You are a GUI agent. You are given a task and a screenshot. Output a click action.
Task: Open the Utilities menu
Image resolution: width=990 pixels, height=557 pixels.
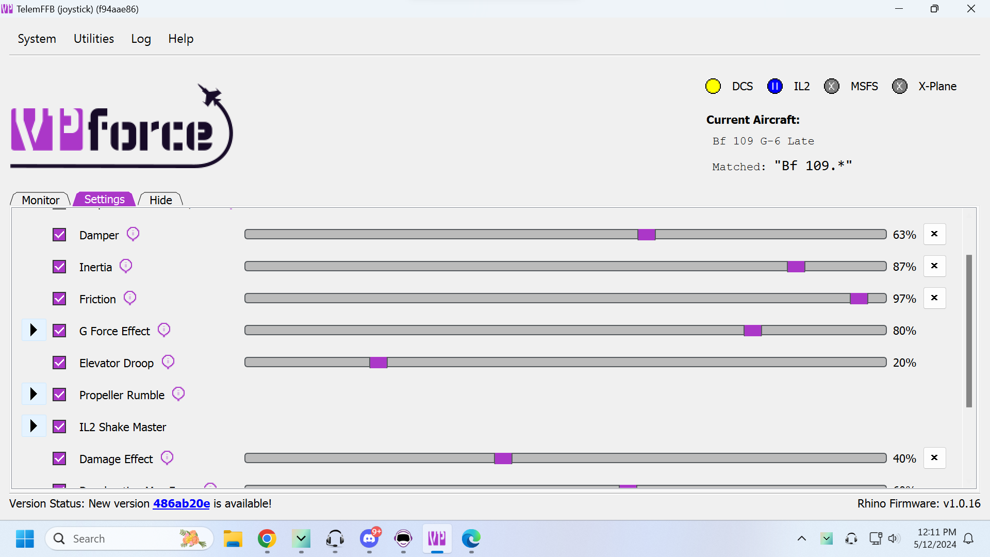tap(94, 39)
